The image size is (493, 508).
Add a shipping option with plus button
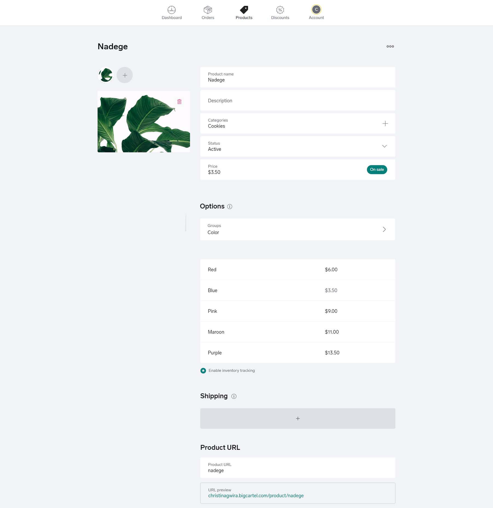pyautogui.click(x=297, y=418)
